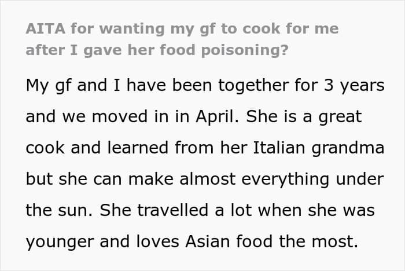Click the word 'younger' starting the last line

[60, 243]
